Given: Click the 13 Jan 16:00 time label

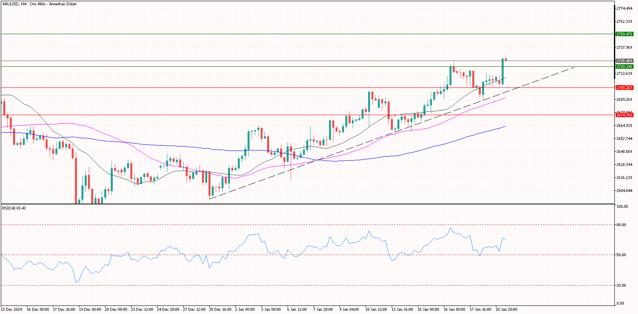Looking at the screenshot, I should point(403,310).
